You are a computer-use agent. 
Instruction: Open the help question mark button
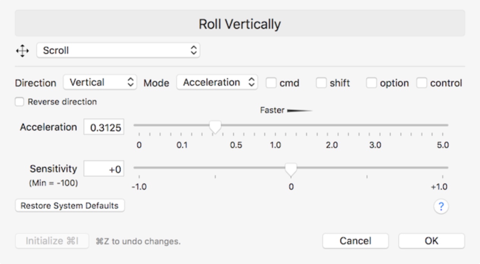[x=441, y=206]
